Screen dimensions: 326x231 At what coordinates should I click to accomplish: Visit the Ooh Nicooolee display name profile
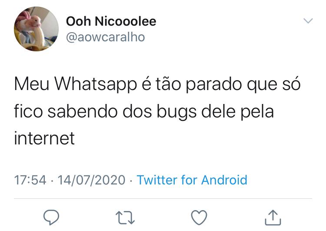point(111,21)
